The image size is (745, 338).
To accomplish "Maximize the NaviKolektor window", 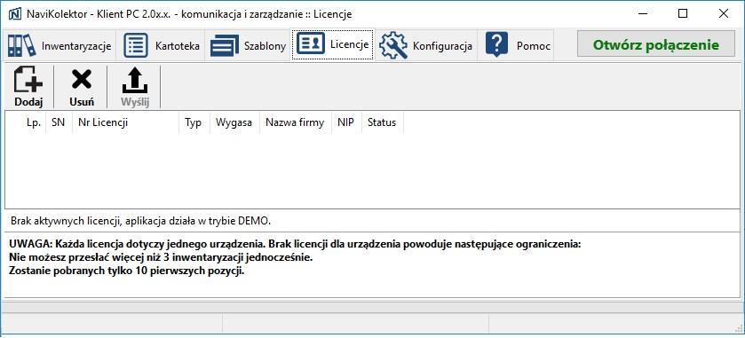I will click(x=683, y=14).
